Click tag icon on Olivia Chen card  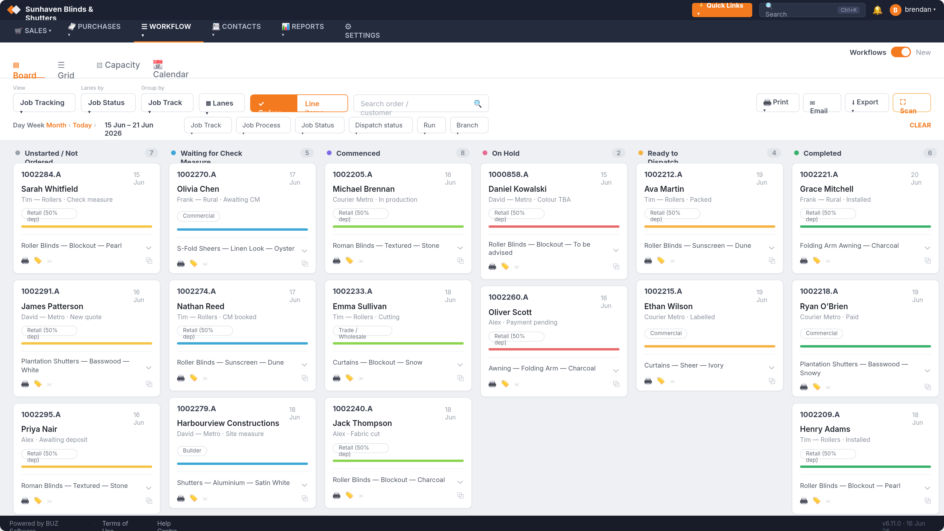point(194,263)
